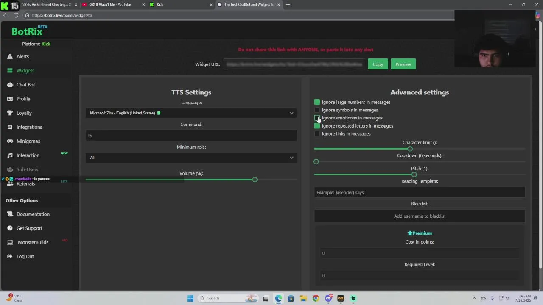
Task: Click the MonsterBuilds laptop icon
Action: pos(10,242)
